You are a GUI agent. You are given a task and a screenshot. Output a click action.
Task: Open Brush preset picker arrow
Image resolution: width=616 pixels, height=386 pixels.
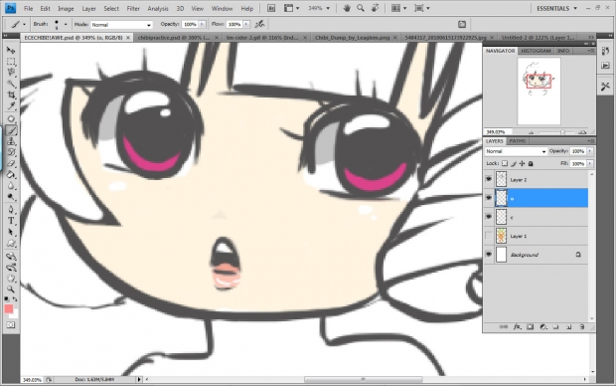[x=66, y=25]
